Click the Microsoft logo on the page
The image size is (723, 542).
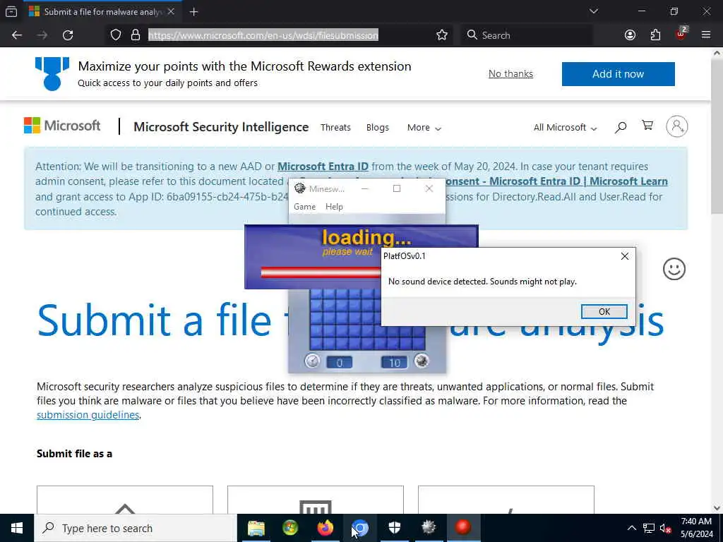(x=62, y=126)
